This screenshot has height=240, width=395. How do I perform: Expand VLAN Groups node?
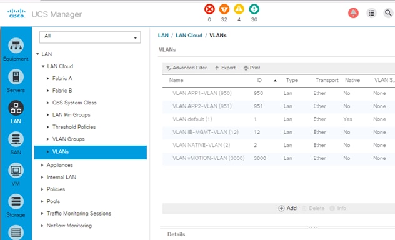[x=48, y=139]
